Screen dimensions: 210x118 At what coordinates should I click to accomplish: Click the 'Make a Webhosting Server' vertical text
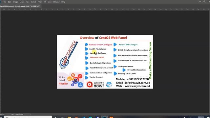click(x=150, y=60)
